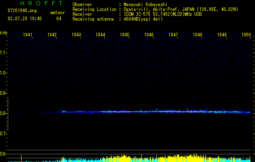
Task: Click the 0.9 kHz frequency label
Action: (x=3, y=93)
